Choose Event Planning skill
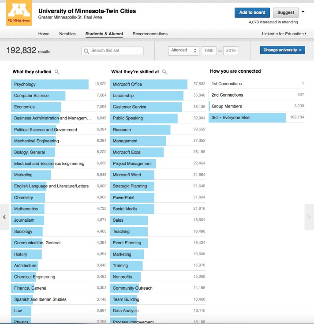This screenshot has height=324, width=314. [x=157, y=243]
